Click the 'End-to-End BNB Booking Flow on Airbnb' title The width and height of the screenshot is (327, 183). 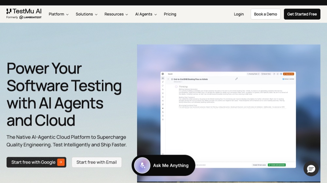pos(191,79)
